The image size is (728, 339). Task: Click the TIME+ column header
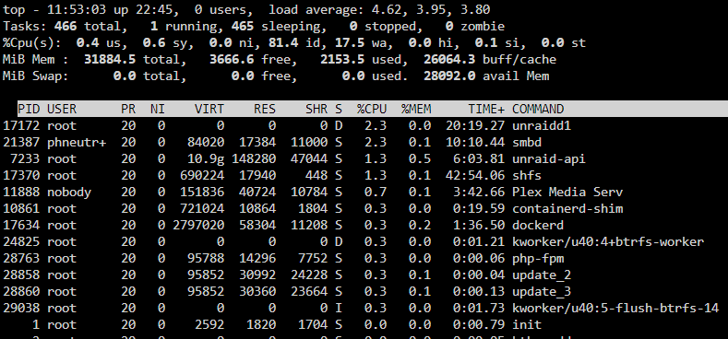(x=486, y=110)
